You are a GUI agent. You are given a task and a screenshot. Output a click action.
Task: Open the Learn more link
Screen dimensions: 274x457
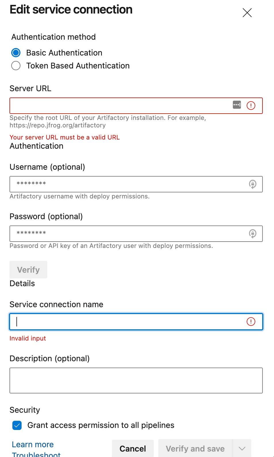[x=32, y=444]
